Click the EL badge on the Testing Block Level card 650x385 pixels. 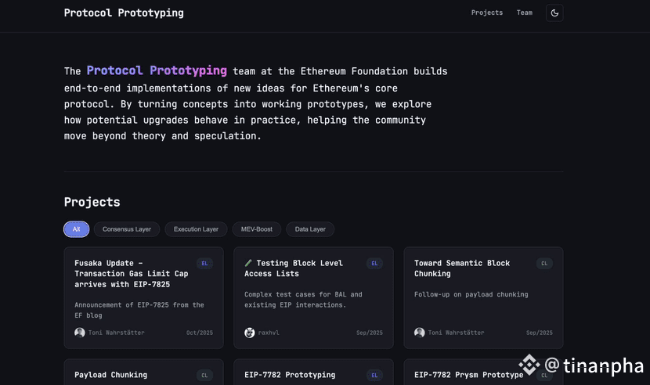click(x=374, y=264)
